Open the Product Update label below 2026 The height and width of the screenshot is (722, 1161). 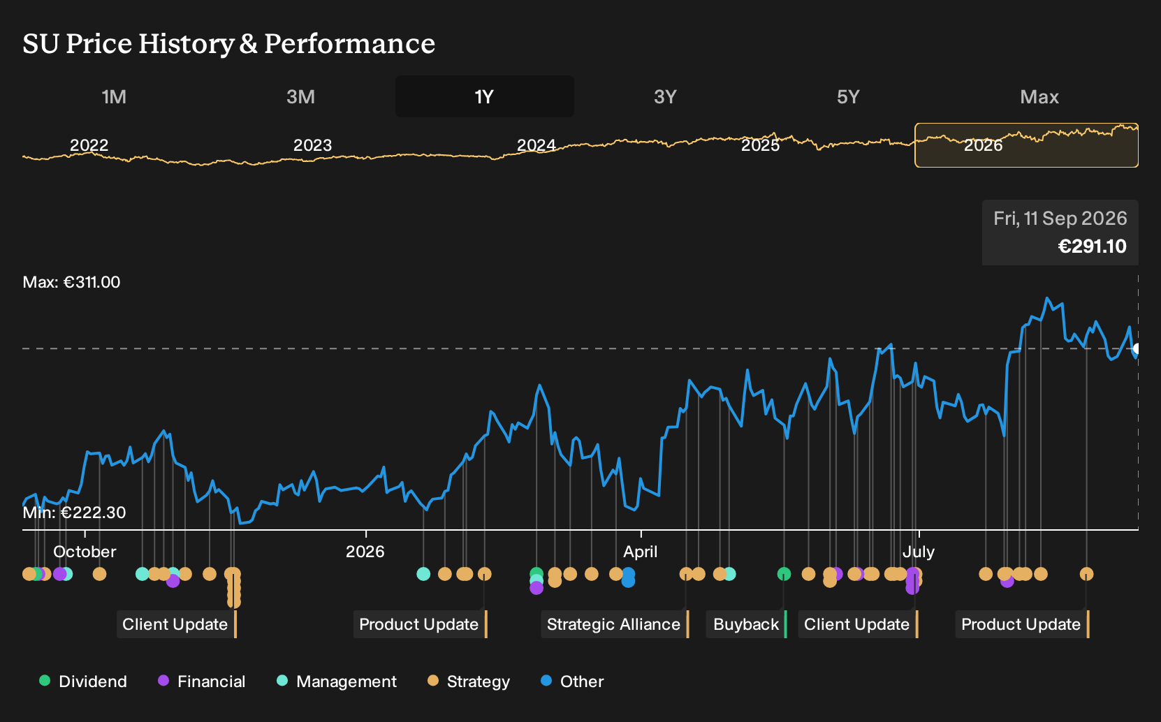click(x=419, y=624)
